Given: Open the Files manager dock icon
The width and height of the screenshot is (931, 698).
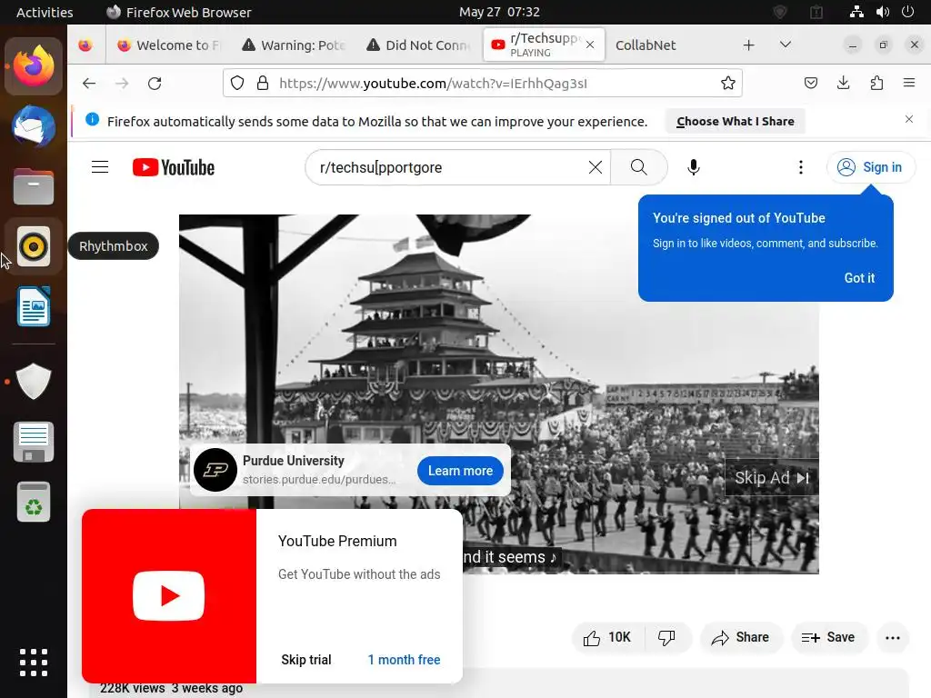Looking at the screenshot, I should pos(34,186).
